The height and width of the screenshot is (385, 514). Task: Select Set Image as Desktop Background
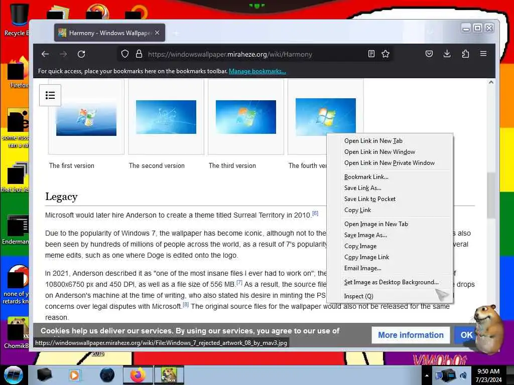coord(390,282)
